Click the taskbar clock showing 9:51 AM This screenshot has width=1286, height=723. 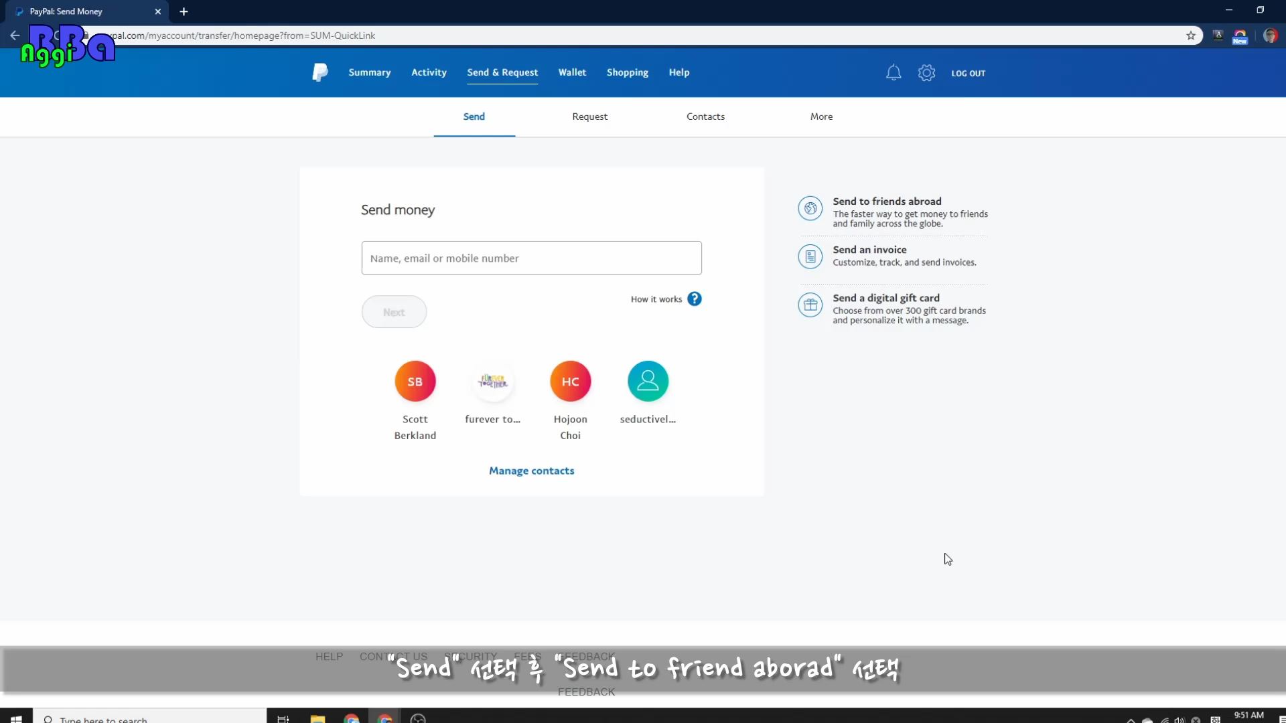click(x=1248, y=716)
